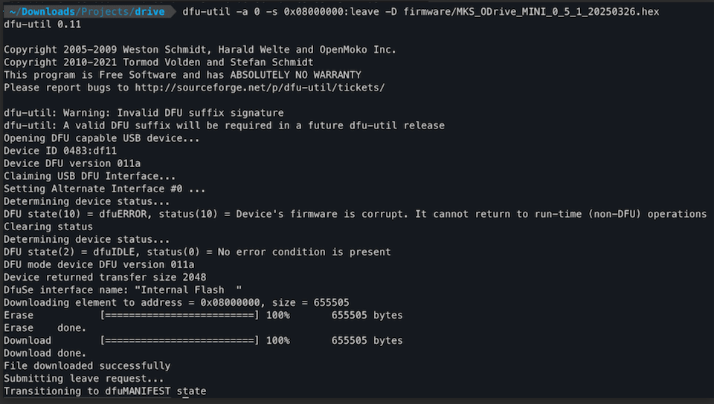Click the Download progress bar

179,341
